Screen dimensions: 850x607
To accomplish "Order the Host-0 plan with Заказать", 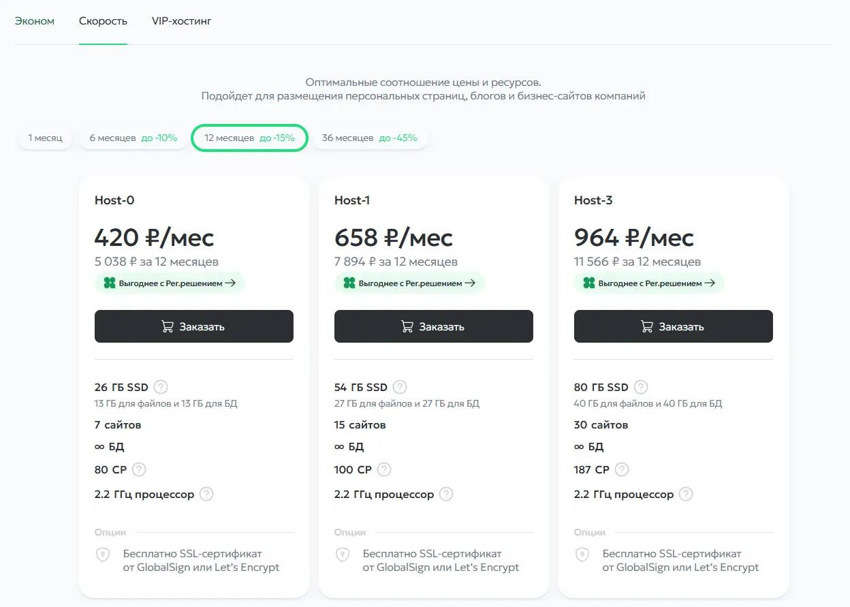I will [194, 326].
